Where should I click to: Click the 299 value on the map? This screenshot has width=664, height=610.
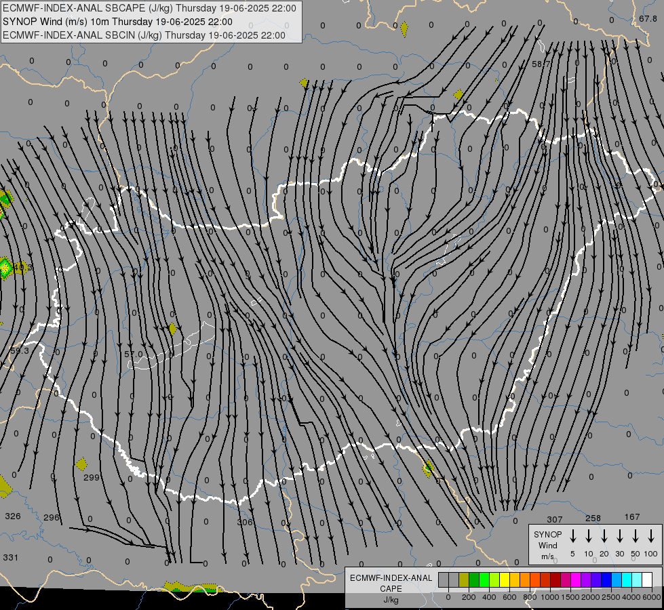pos(92,478)
